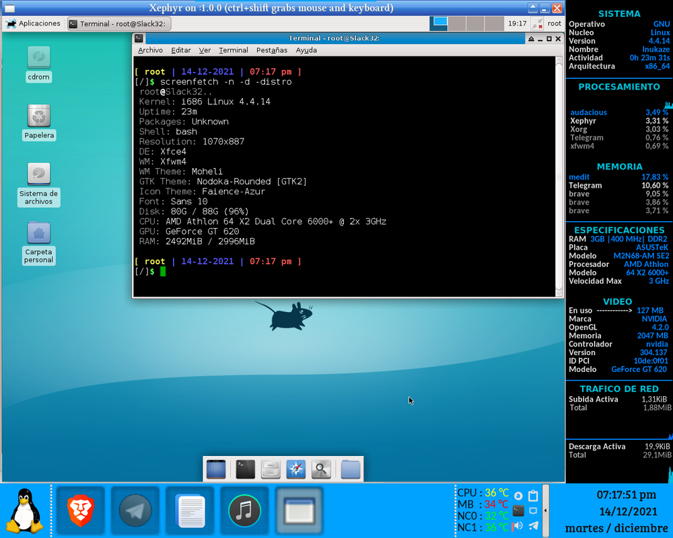Switch to the third workspace
Image resolution: width=673 pixels, height=538 pixels.
[475, 24]
